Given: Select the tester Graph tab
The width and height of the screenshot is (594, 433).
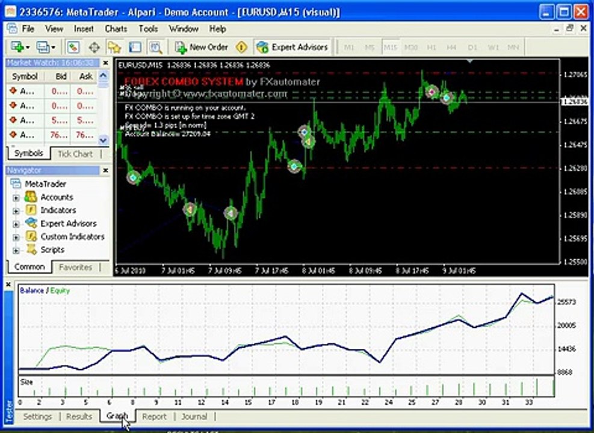Looking at the screenshot, I should coord(117,416).
